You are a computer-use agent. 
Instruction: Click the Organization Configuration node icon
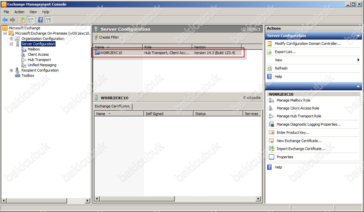click(x=18, y=39)
